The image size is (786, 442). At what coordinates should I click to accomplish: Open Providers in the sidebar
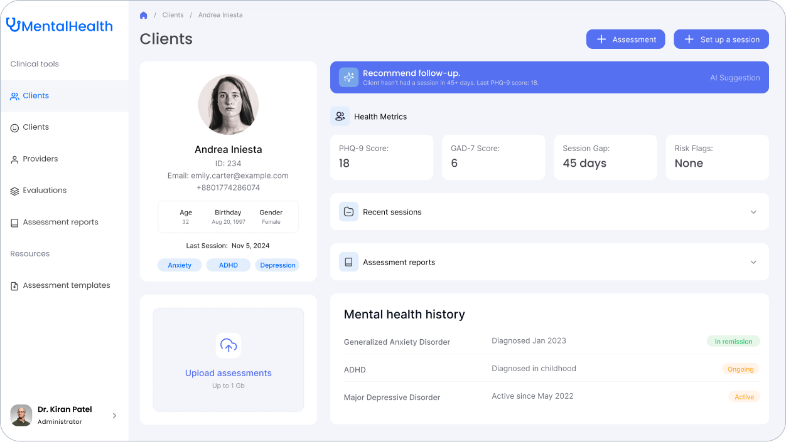coord(40,159)
